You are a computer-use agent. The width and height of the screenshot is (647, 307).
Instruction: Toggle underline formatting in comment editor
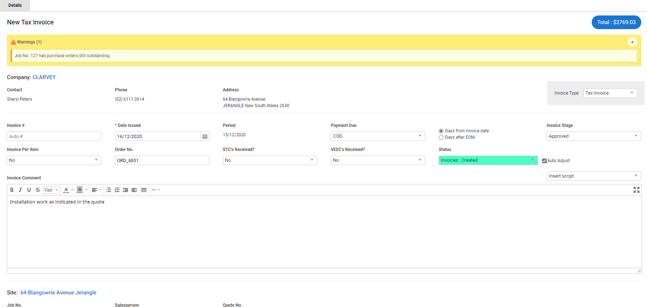coord(29,190)
